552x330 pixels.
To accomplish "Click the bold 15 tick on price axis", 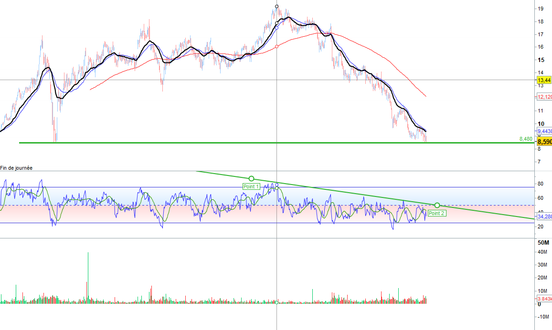I will point(541,60).
